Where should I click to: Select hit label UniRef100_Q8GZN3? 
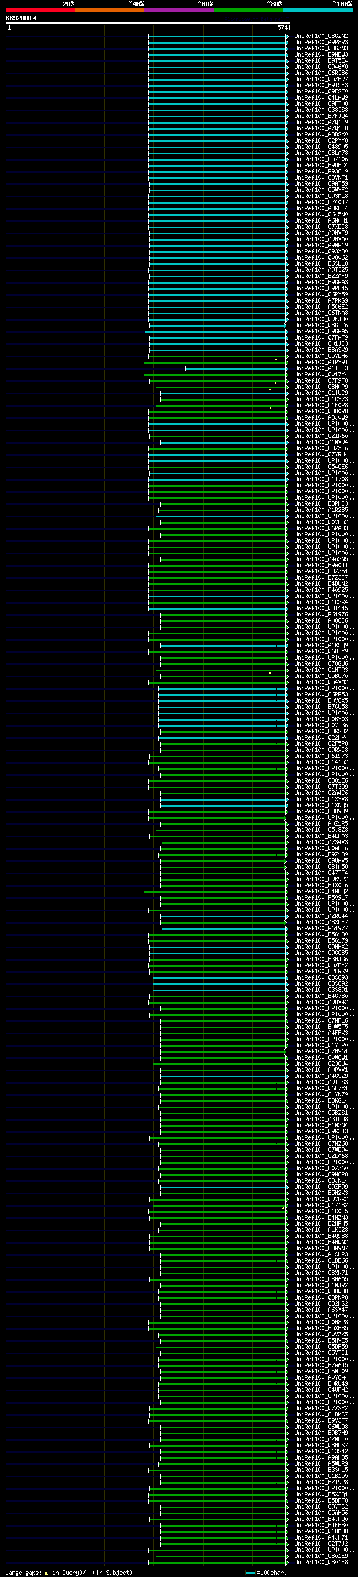tap(321, 48)
